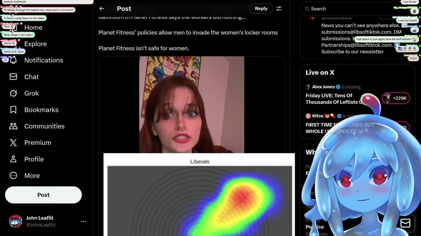Click the Grok logo icon
The image size is (421, 236).
click(13, 93)
